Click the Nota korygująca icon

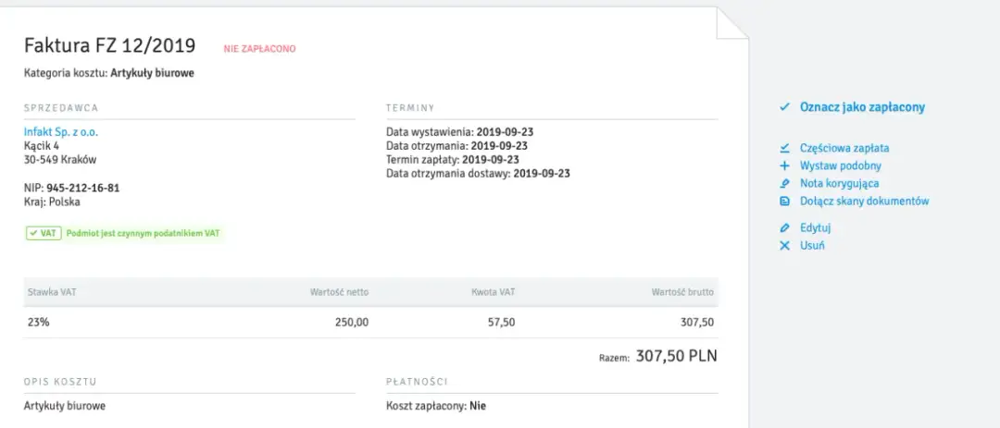click(x=784, y=184)
